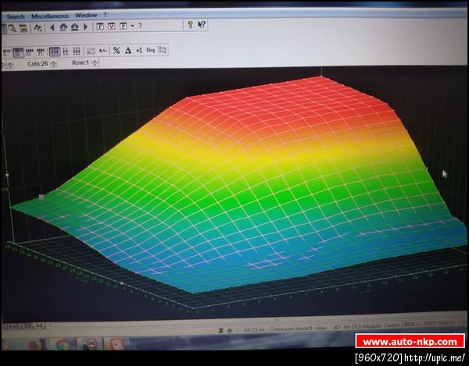Select the third data width format icon
The image size is (469, 366).
(30, 52)
